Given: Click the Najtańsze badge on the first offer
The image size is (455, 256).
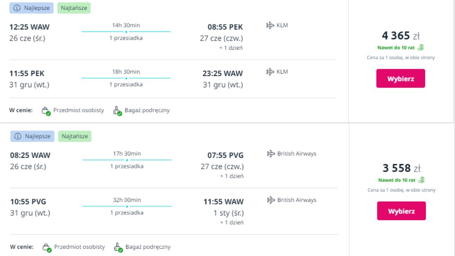Looking at the screenshot, I should pyautogui.click(x=74, y=8).
